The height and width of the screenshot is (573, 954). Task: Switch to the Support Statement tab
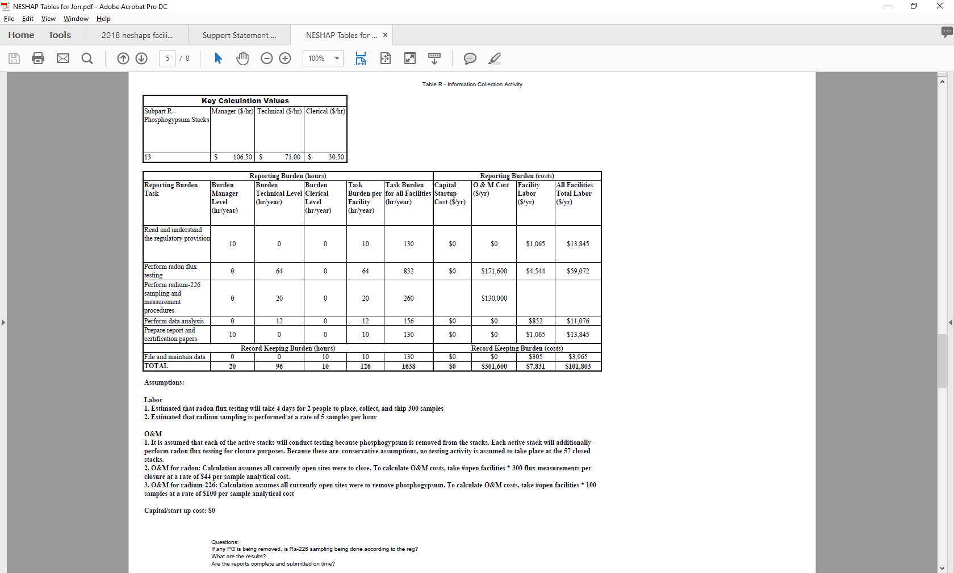[x=239, y=35]
